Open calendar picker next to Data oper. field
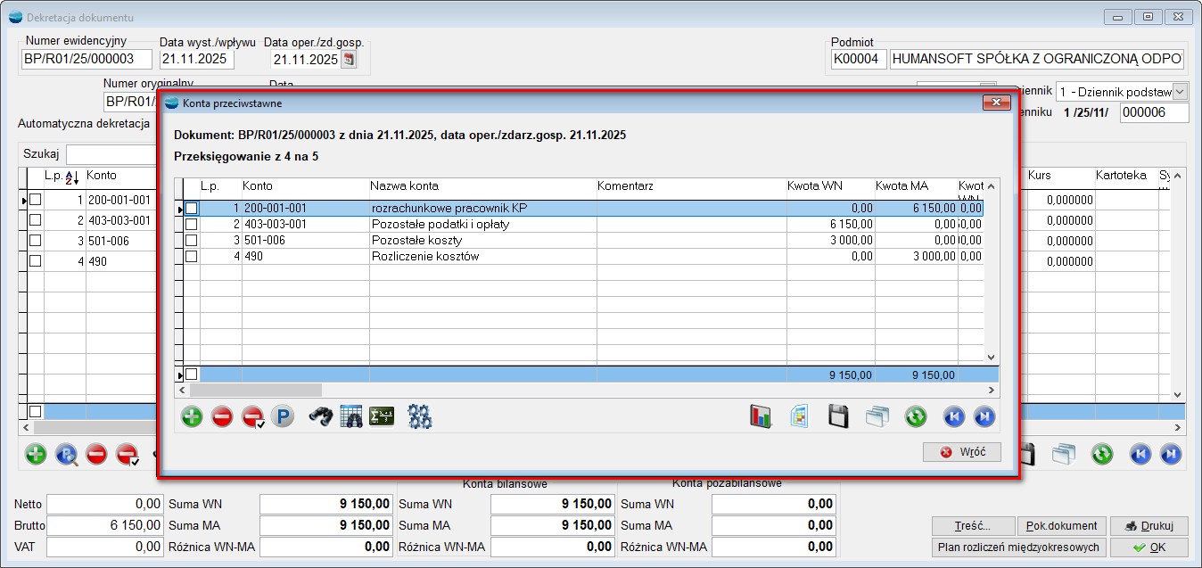This screenshot has width=1202, height=568. tap(349, 60)
